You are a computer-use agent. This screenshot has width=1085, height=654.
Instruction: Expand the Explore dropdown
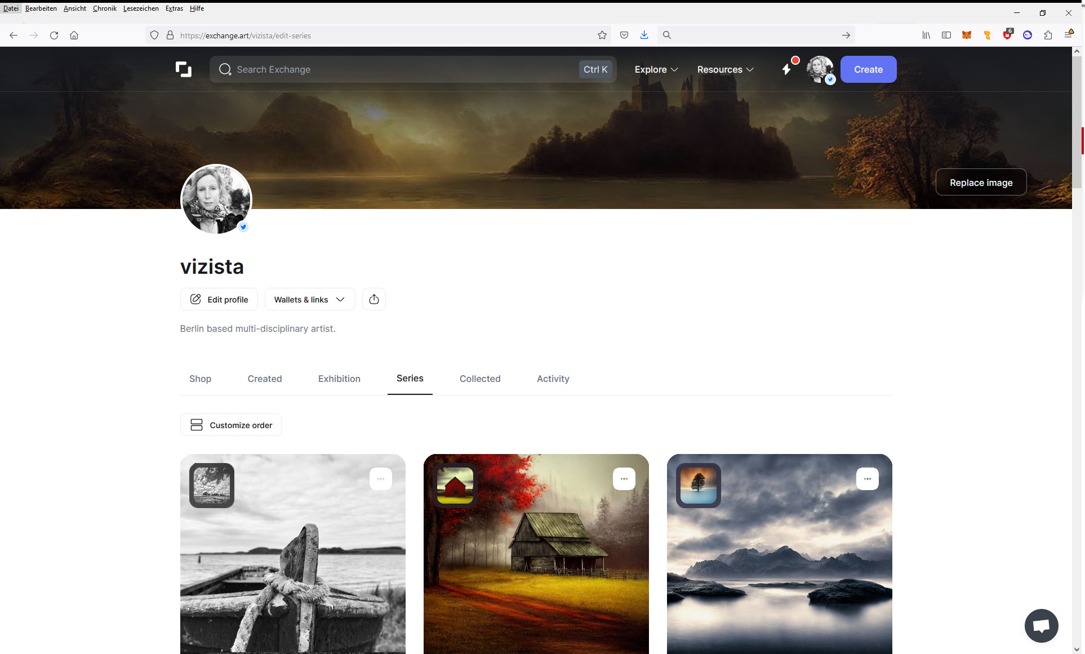[x=656, y=69]
